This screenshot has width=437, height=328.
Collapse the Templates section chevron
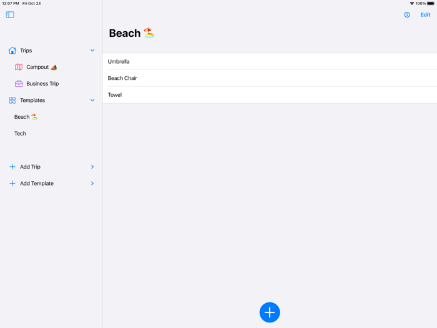[92, 101]
